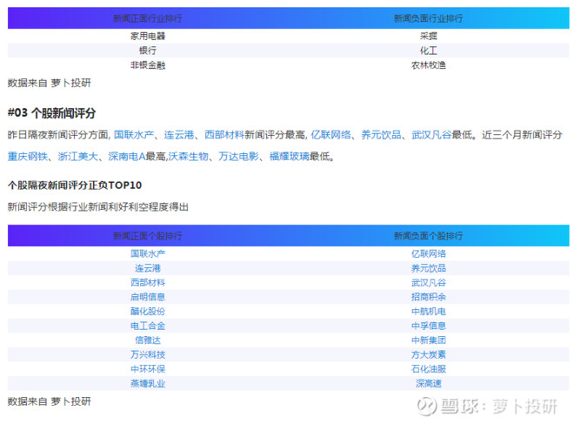Select 西部材料 in positive stock ranking table

[x=148, y=283]
